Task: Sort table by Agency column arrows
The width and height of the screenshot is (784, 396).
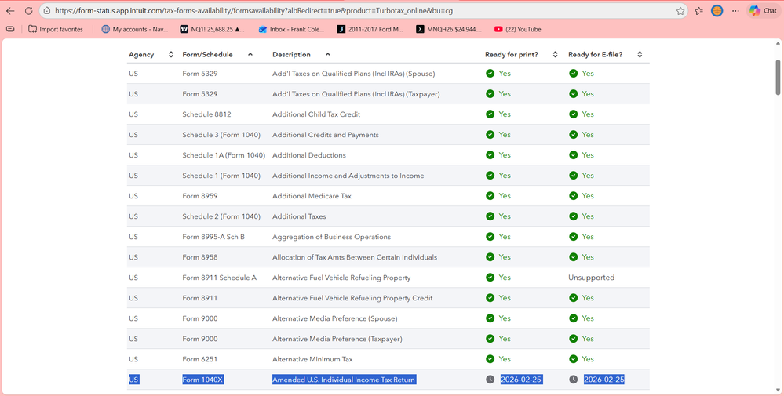Action: coord(171,54)
